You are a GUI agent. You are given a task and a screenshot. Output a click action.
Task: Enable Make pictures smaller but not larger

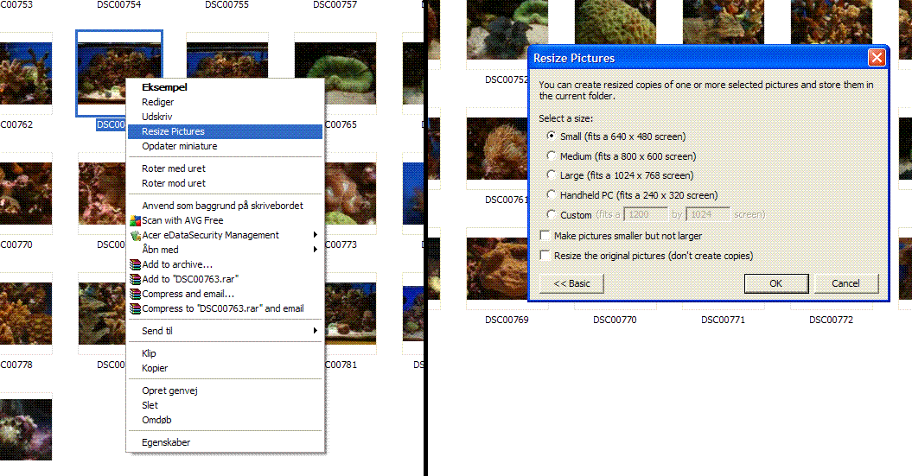click(x=545, y=236)
